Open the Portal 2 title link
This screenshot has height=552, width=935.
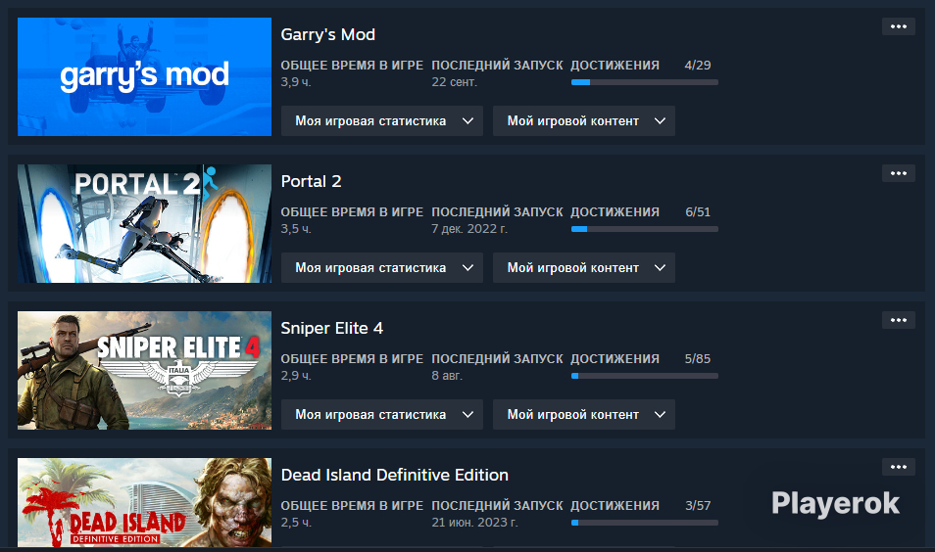click(311, 181)
